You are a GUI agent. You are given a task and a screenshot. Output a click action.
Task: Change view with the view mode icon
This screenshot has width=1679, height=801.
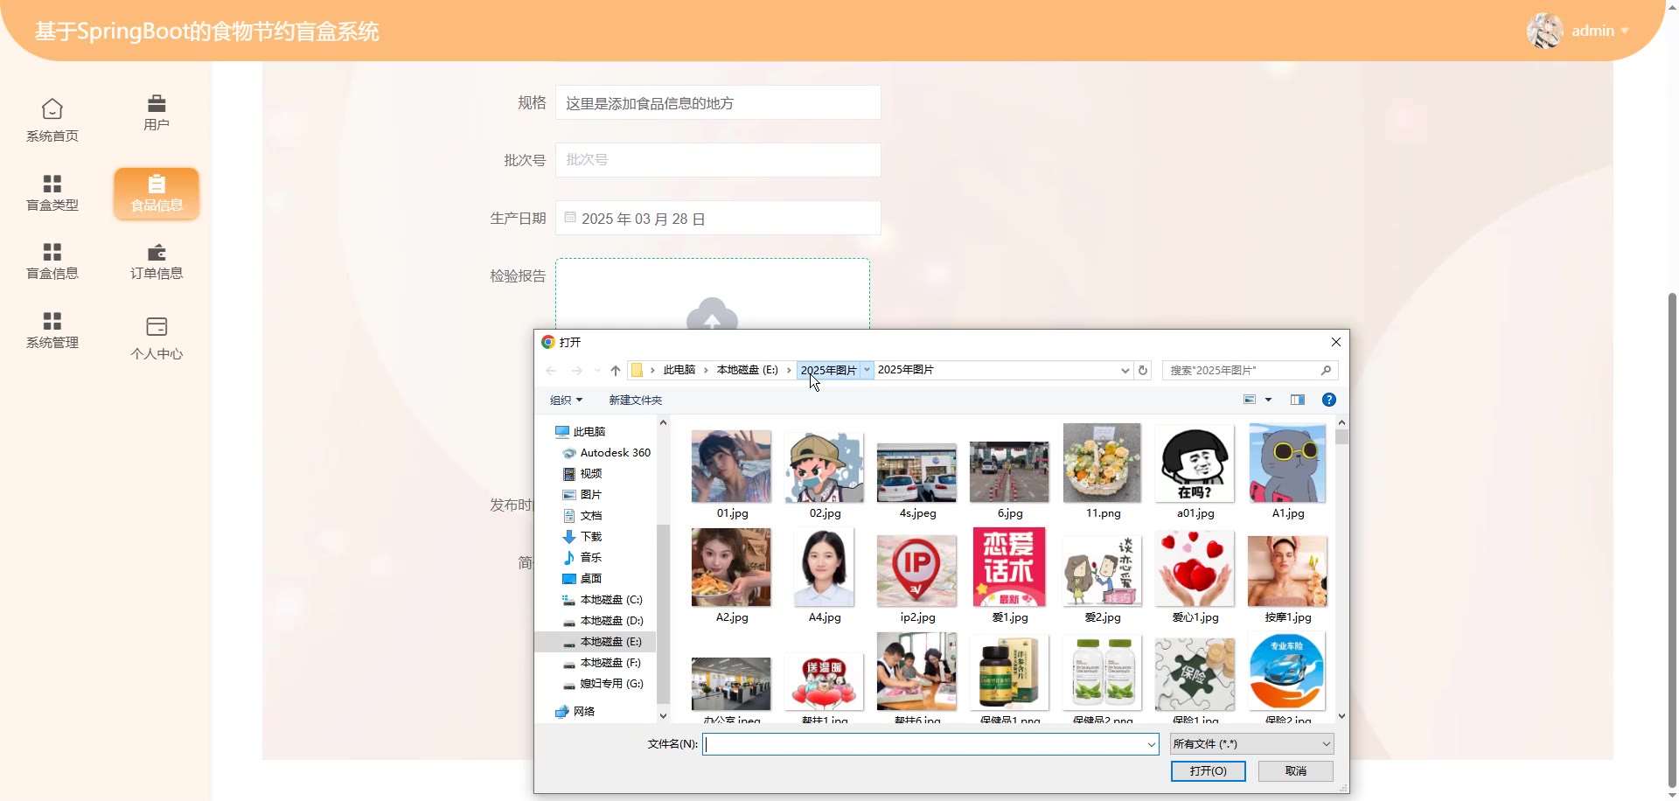coord(1250,400)
